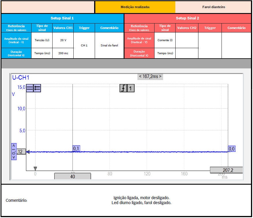Click the empty Valores CH2 amplitude cell

coord(187,40)
